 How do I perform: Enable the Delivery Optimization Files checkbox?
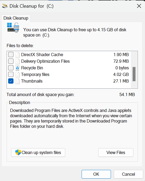pyautogui.click(x=11, y=61)
